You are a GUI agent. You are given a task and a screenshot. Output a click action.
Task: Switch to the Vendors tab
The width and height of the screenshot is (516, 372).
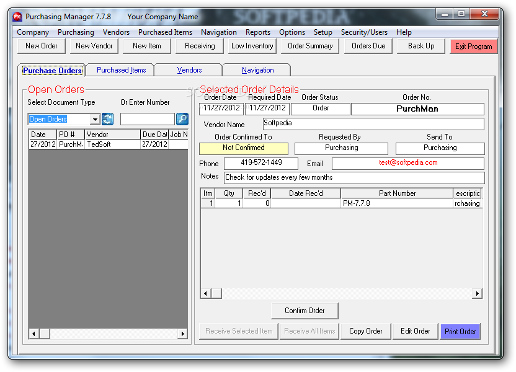click(189, 70)
